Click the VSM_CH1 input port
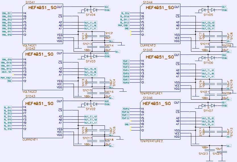This screenshot has width=237, height=162. [x=7, y=13]
